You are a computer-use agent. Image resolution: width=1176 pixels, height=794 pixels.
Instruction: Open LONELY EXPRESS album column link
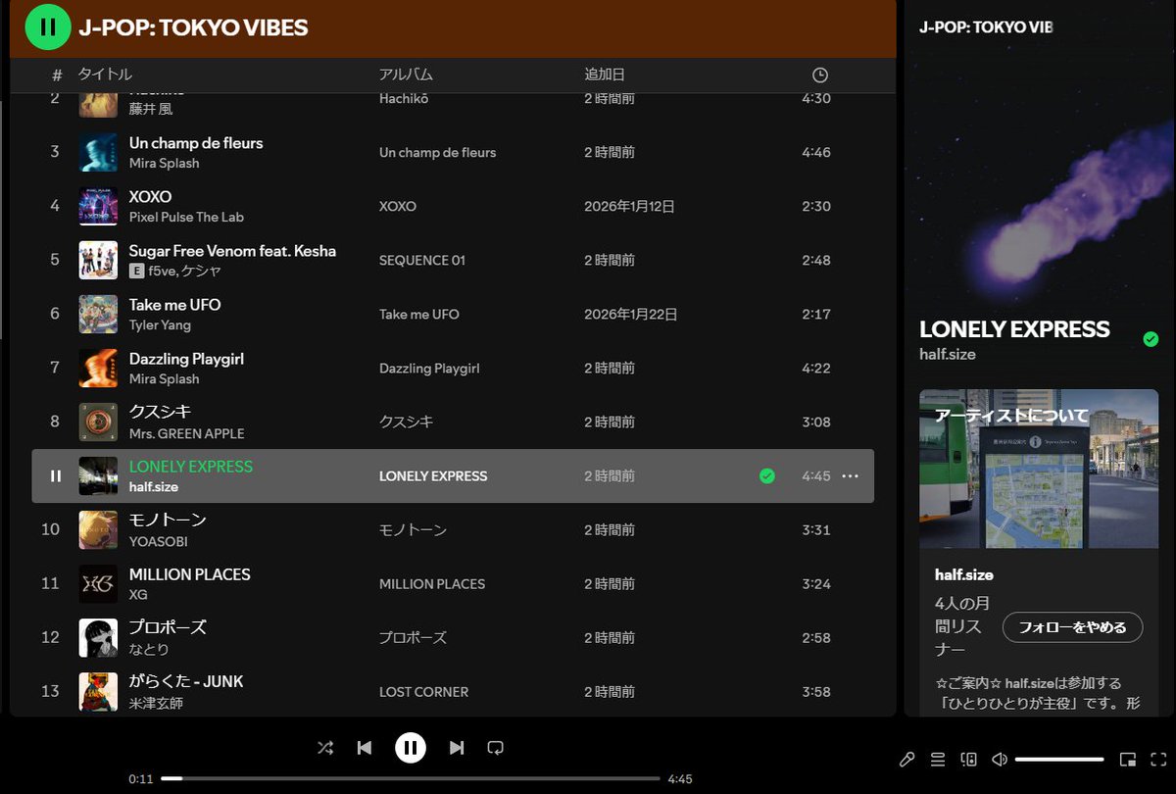pyautogui.click(x=433, y=476)
